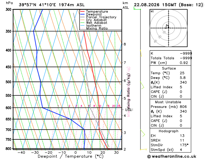Click the date 22.08.2026 15GMT header
Viewport: 206px width, 159px height.
click(155, 5)
